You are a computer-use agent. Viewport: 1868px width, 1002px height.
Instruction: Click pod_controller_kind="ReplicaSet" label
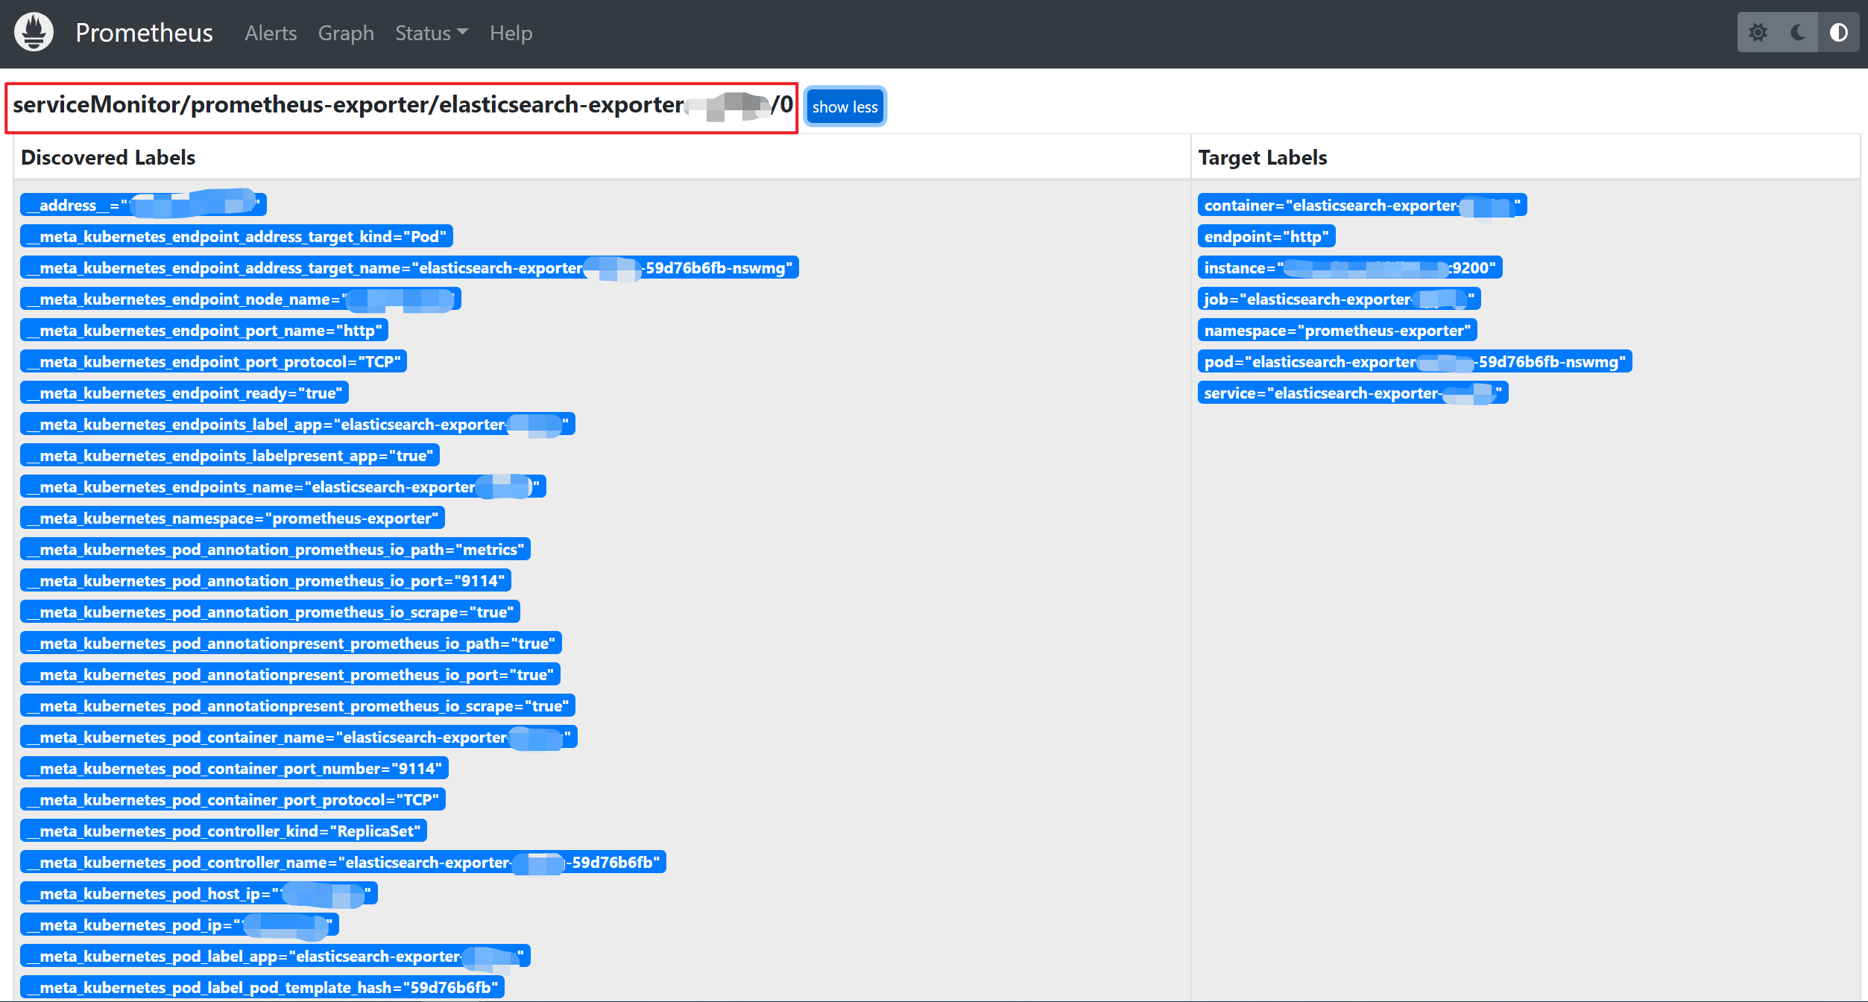[x=224, y=831]
